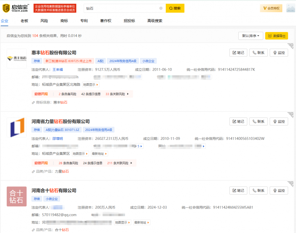Click 联系 for 惠丰钻石
The width and height of the screenshot is (296, 233).
click(x=258, y=53)
